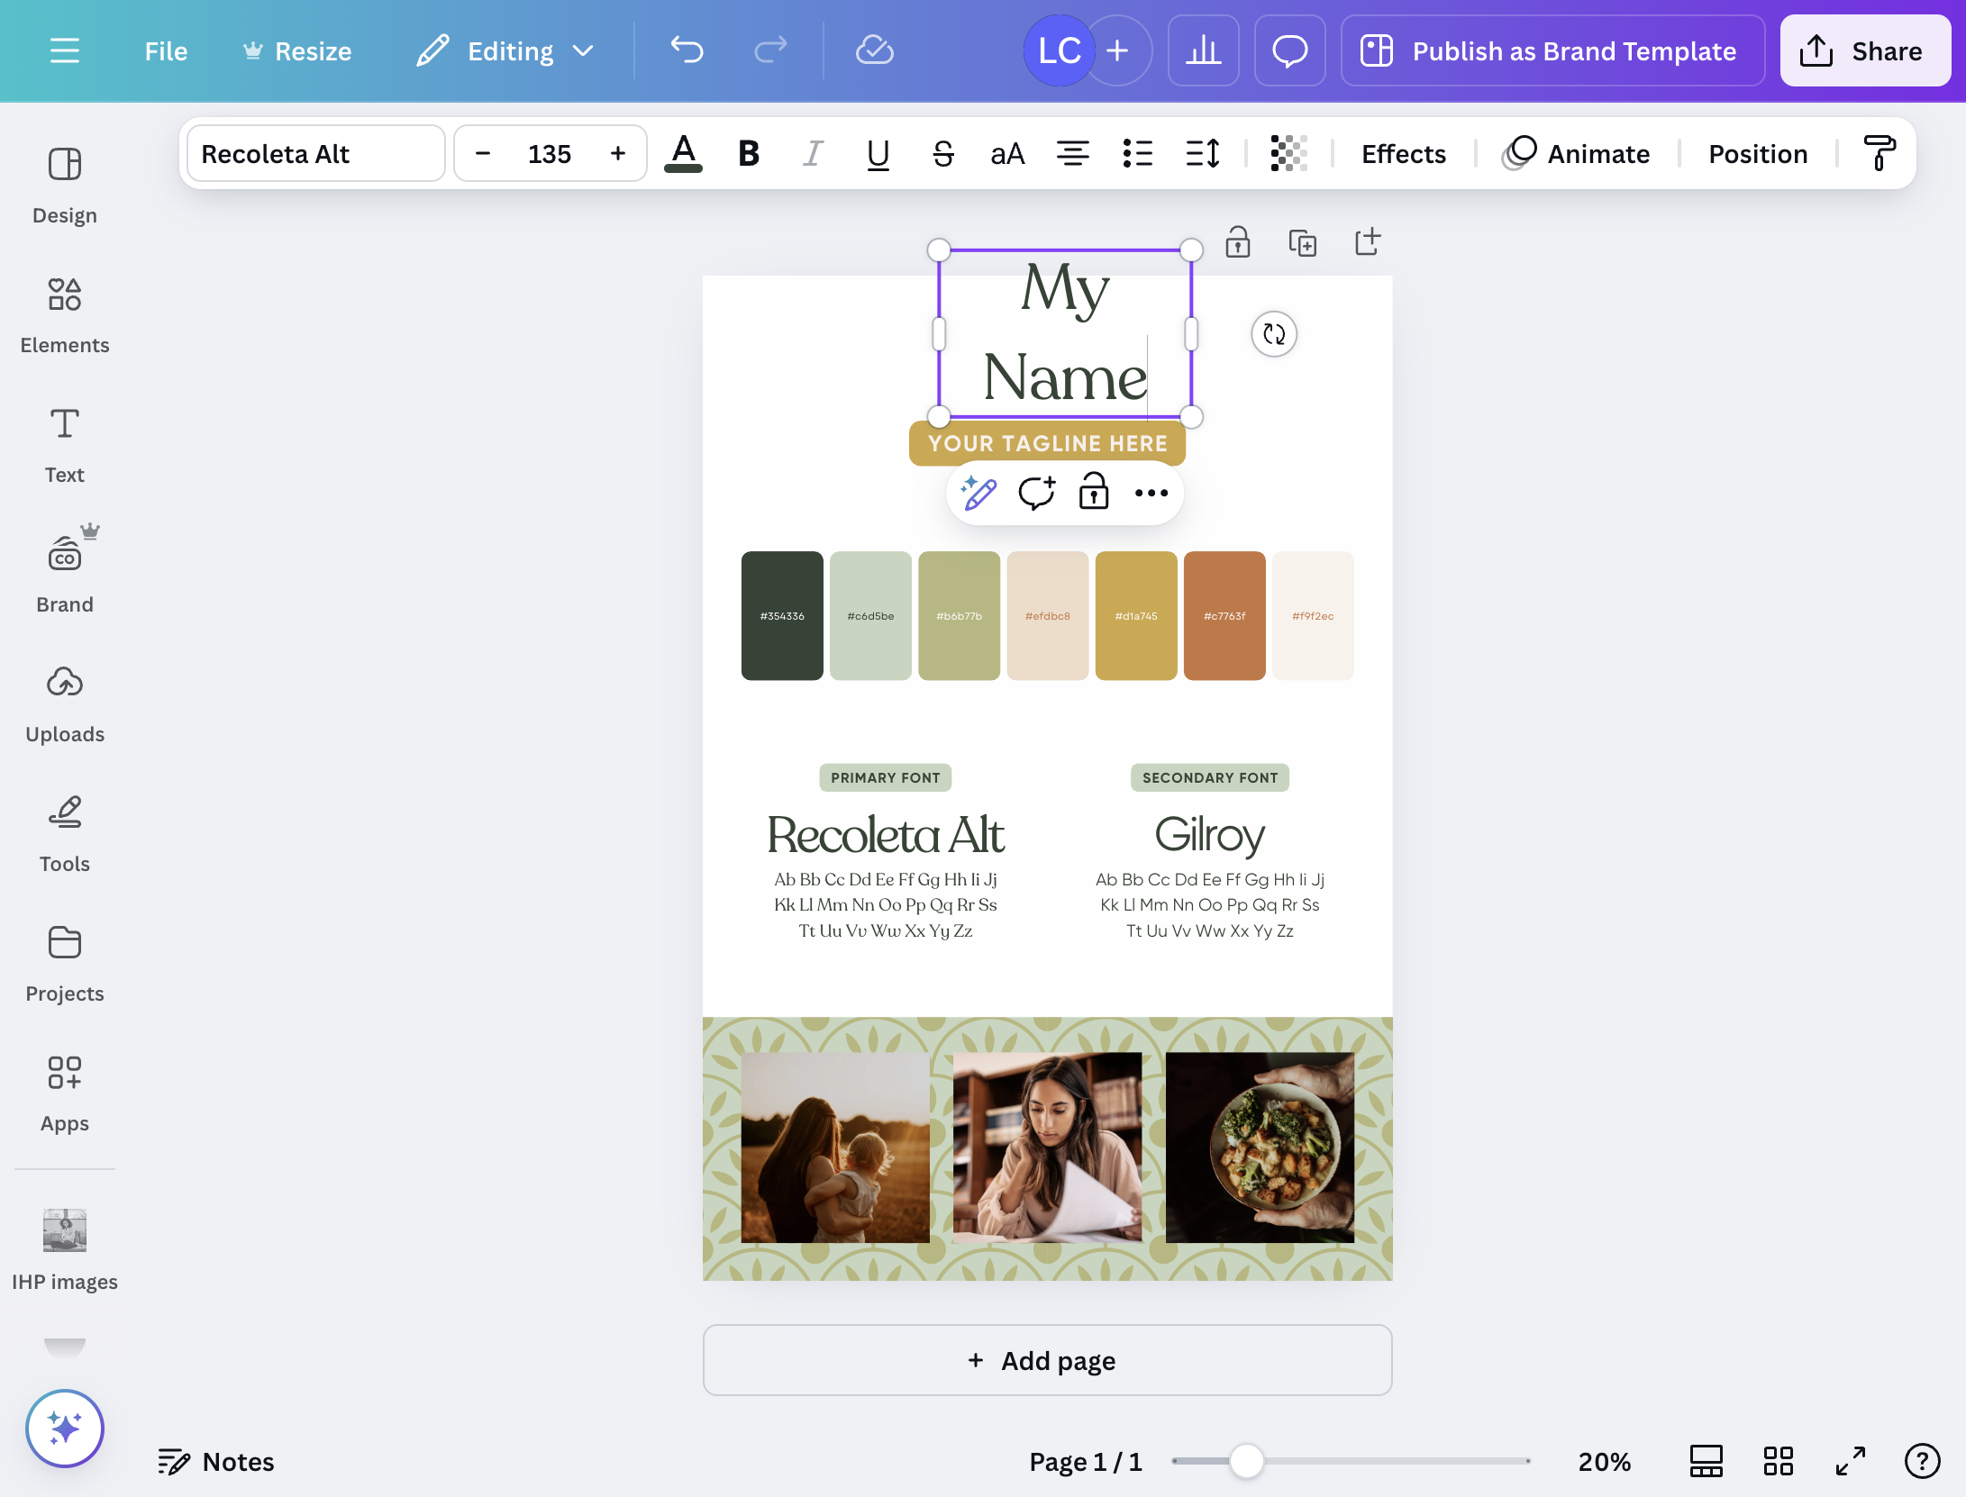Image resolution: width=1966 pixels, height=1497 pixels.
Task: Click the Share button
Action: coord(1865,50)
